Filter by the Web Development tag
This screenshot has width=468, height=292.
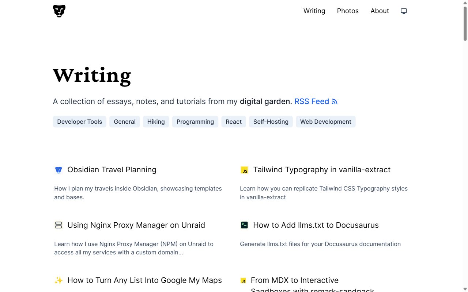click(x=326, y=122)
